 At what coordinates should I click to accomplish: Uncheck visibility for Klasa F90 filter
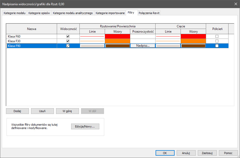[68, 46]
